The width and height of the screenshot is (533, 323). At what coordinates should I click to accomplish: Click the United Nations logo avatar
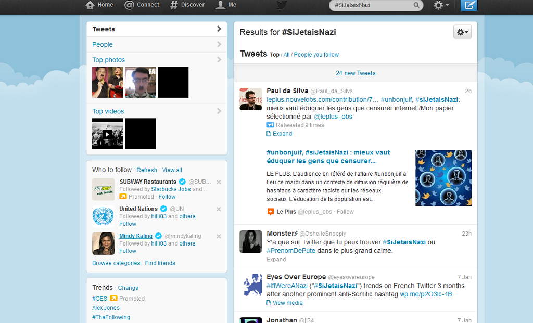104,216
